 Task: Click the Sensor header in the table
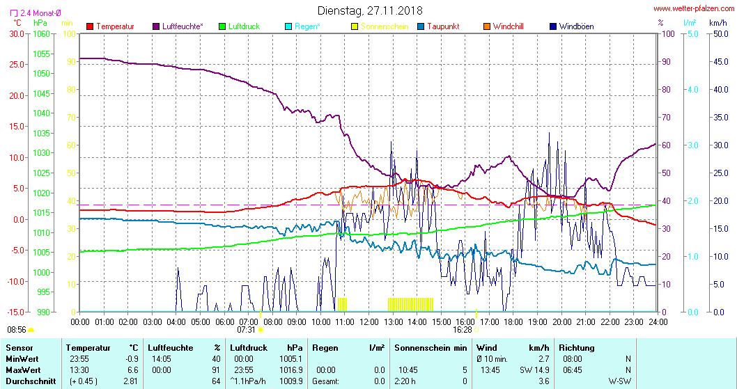(x=20, y=348)
